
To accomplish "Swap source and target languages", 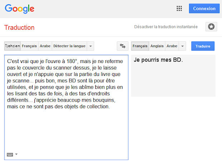I will point(122,46).
